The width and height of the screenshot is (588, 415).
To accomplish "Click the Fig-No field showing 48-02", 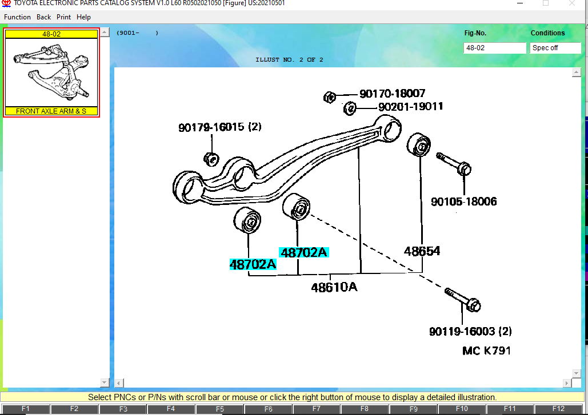I will coord(494,48).
